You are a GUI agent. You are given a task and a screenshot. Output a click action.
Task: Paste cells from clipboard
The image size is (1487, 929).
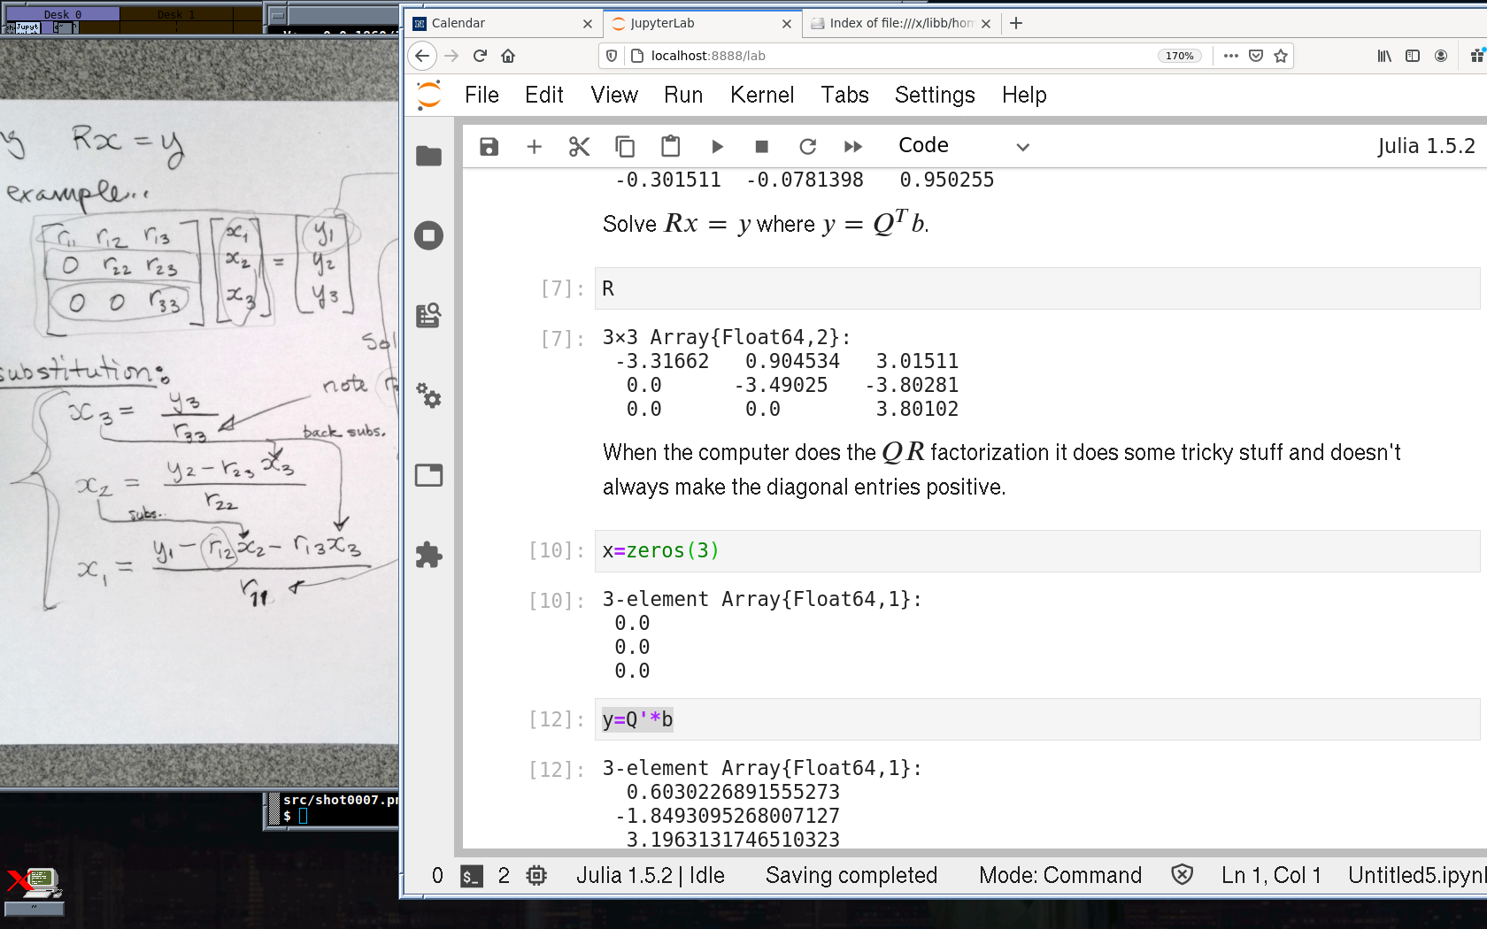[671, 147]
